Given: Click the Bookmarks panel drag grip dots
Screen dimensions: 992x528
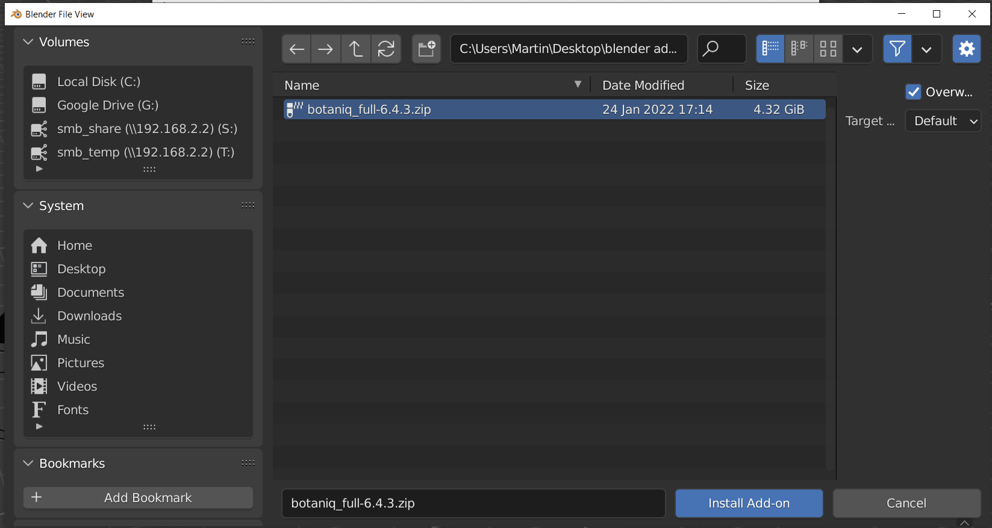Looking at the screenshot, I should click(248, 463).
